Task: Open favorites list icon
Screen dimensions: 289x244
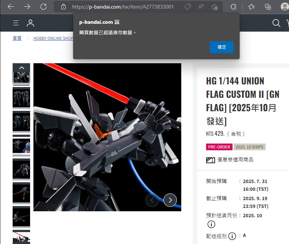Action: [251, 7]
